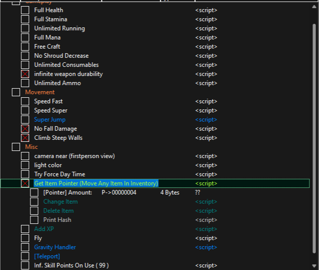Select the Delete Item entry label
The height and width of the screenshot is (270, 319).
[58, 211]
